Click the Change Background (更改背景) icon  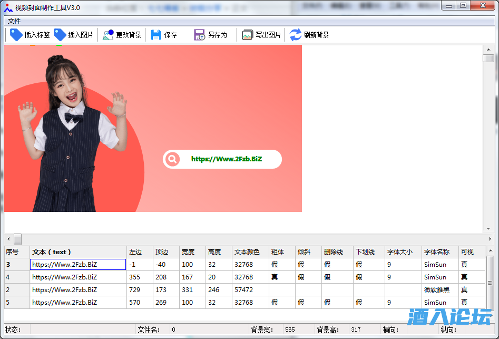(x=108, y=35)
